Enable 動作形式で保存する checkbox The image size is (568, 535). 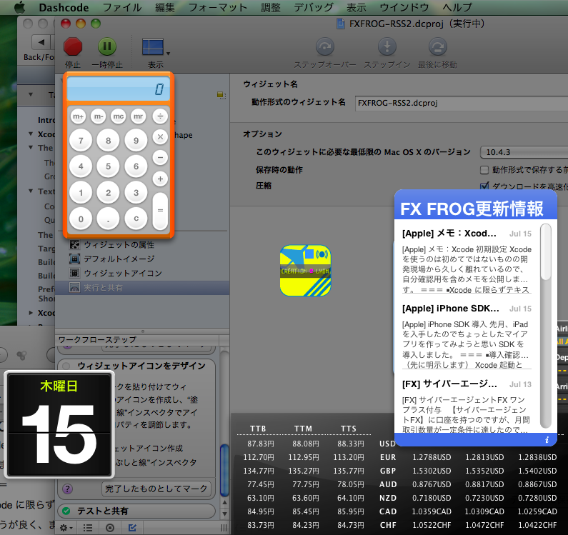(484, 170)
